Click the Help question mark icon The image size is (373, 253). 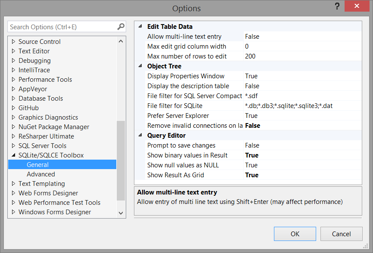tap(336, 7)
